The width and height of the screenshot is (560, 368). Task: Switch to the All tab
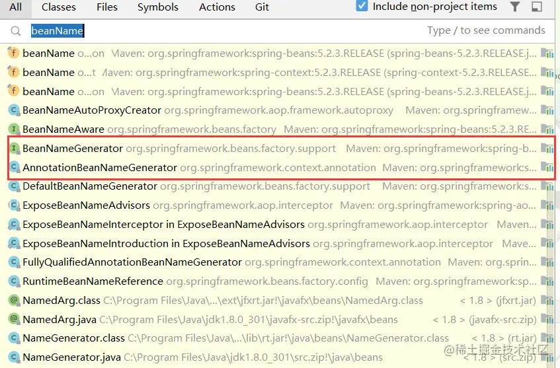(x=15, y=7)
